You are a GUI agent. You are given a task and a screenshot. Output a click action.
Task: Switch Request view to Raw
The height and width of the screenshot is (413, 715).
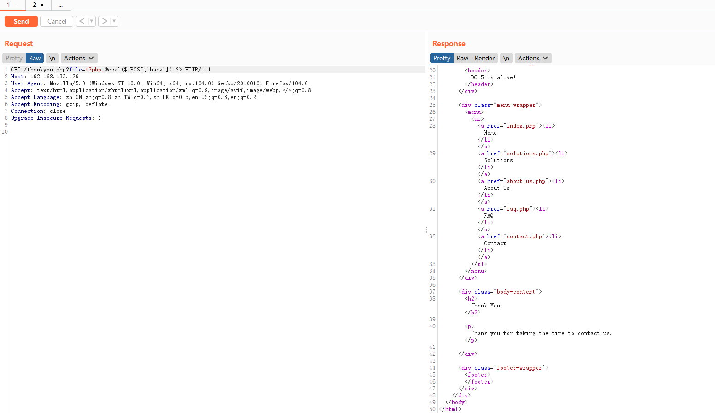(x=35, y=58)
